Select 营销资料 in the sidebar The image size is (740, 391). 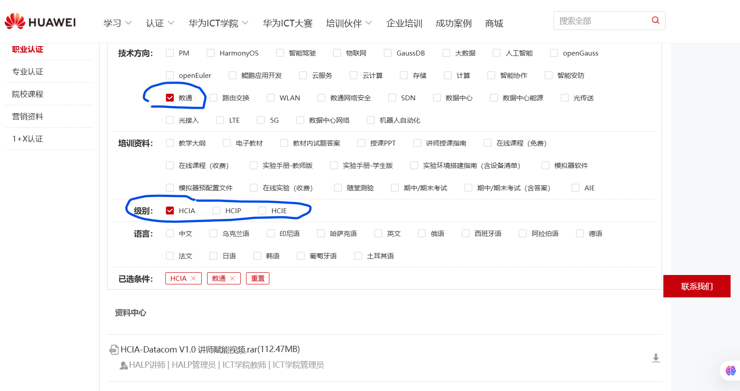[28, 116]
